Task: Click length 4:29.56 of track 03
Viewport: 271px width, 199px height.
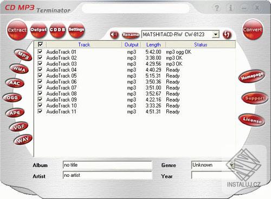Action: point(153,64)
